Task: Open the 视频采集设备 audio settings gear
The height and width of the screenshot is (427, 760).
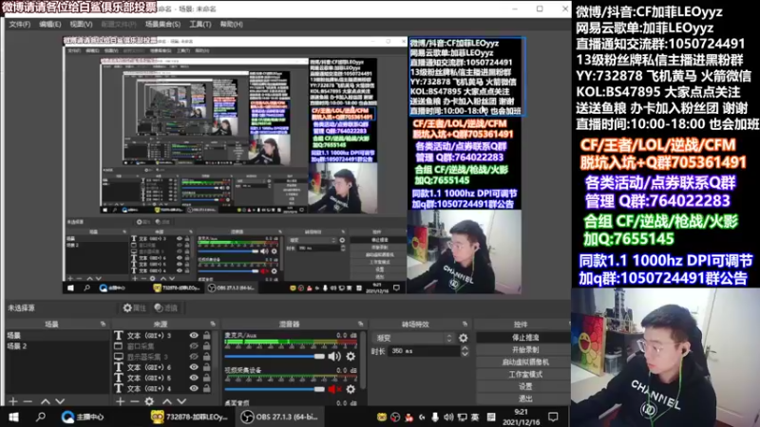Action: coord(351,389)
